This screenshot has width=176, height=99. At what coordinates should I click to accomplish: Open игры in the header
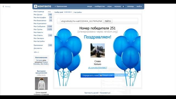coord(109,6)
